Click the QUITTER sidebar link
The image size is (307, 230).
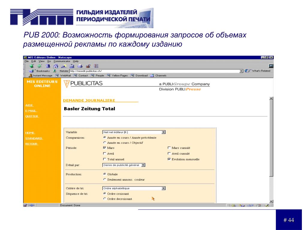32,116
